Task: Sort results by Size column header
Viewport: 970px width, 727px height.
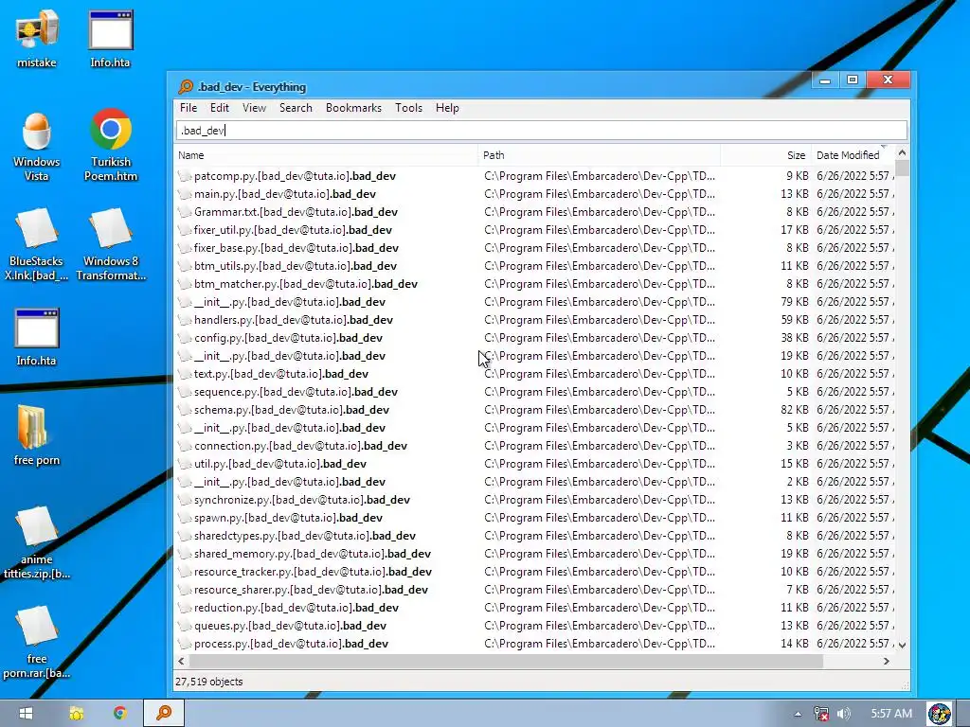Action: [765, 155]
